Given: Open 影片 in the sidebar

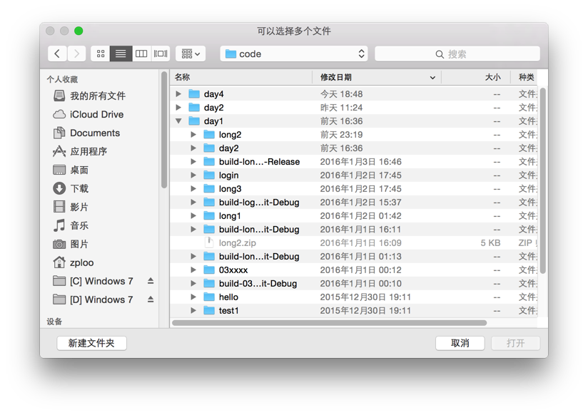Looking at the screenshot, I should (71, 207).
